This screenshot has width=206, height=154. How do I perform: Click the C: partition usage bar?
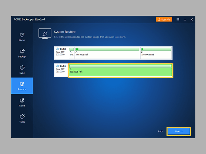click(x=107, y=49)
